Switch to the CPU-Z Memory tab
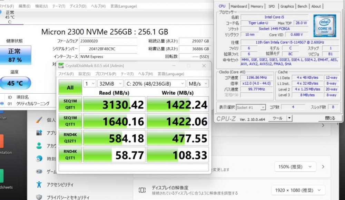 [257, 6]
